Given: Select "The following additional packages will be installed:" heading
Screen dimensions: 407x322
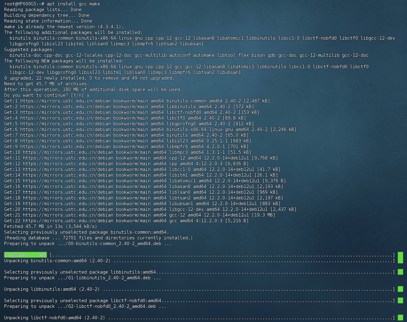Looking at the screenshot, I should (73, 32).
